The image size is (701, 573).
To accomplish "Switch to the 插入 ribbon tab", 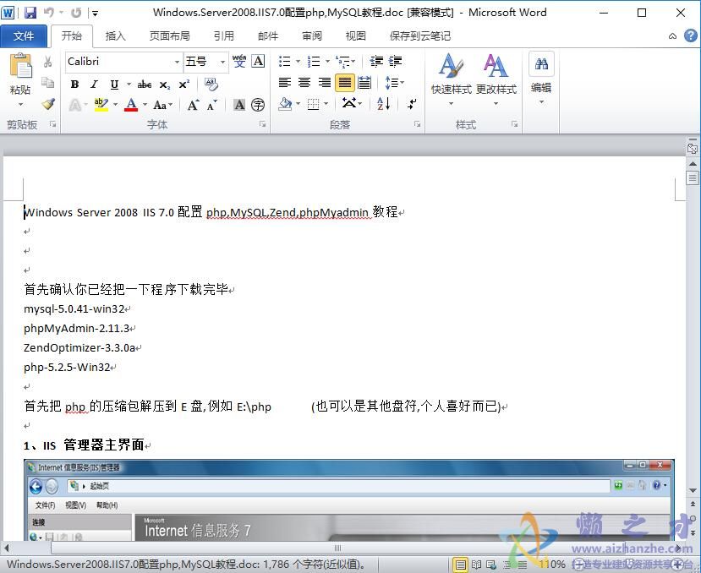I will coord(115,35).
